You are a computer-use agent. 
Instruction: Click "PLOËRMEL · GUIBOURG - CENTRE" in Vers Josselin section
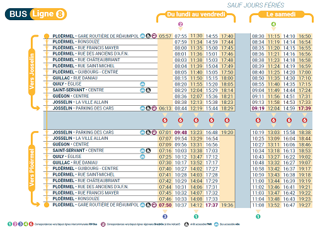click(x=85, y=72)
